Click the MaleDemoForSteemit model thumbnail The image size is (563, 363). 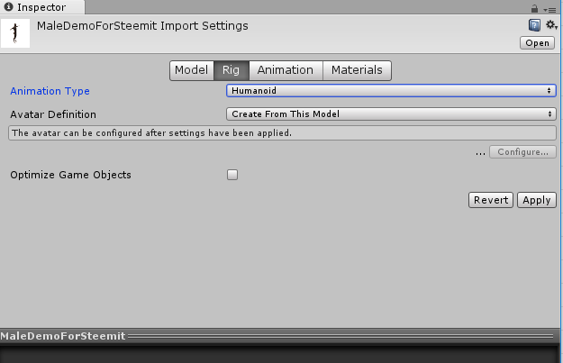(15, 34)
